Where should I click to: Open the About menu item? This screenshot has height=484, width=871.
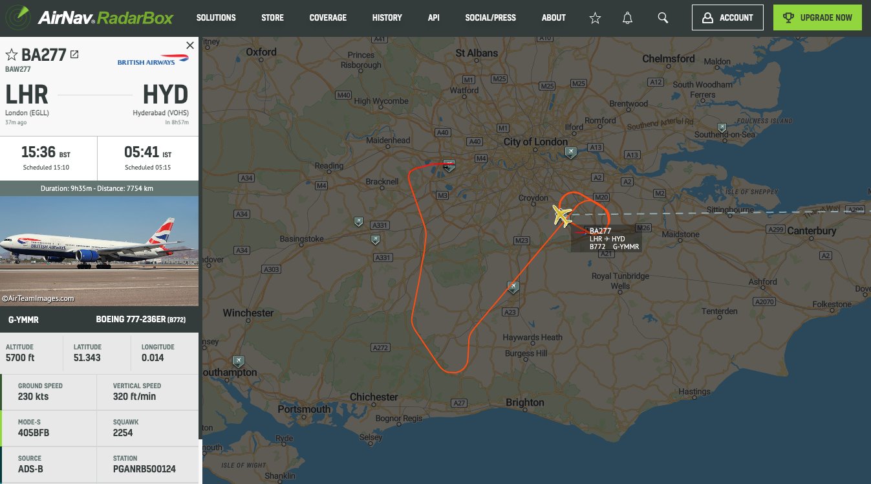point(554,17)
